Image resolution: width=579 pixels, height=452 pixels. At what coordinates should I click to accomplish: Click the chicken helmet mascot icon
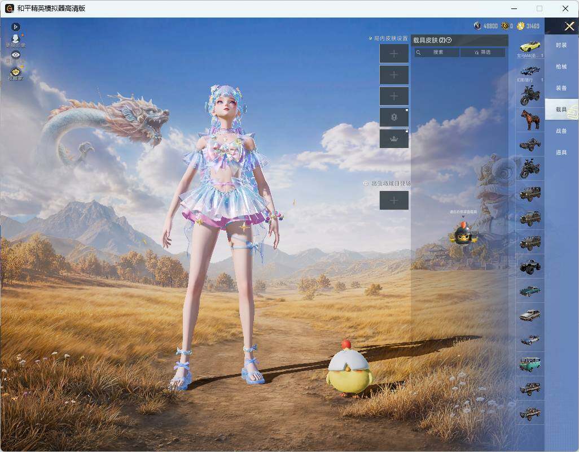click(x=463, y=233)
